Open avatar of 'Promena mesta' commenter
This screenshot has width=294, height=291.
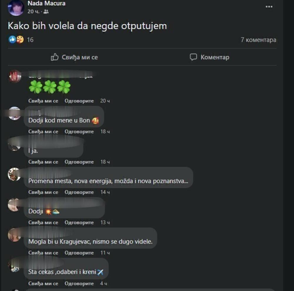coord(14,174)
